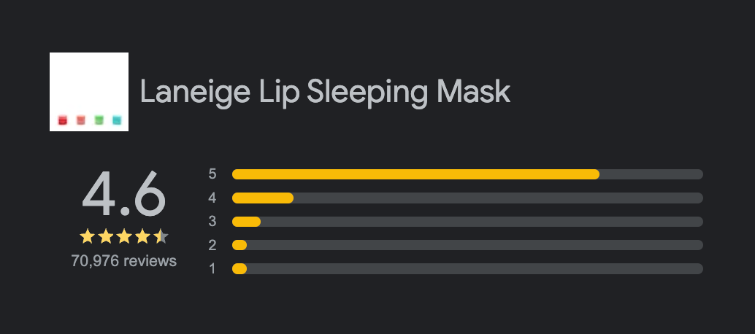
Task: Select the teal blue jar in product image
Action: [x=117, y=119]
